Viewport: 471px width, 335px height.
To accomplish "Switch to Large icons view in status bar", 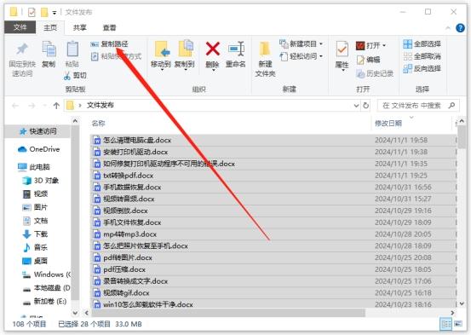I will point(458,324).
